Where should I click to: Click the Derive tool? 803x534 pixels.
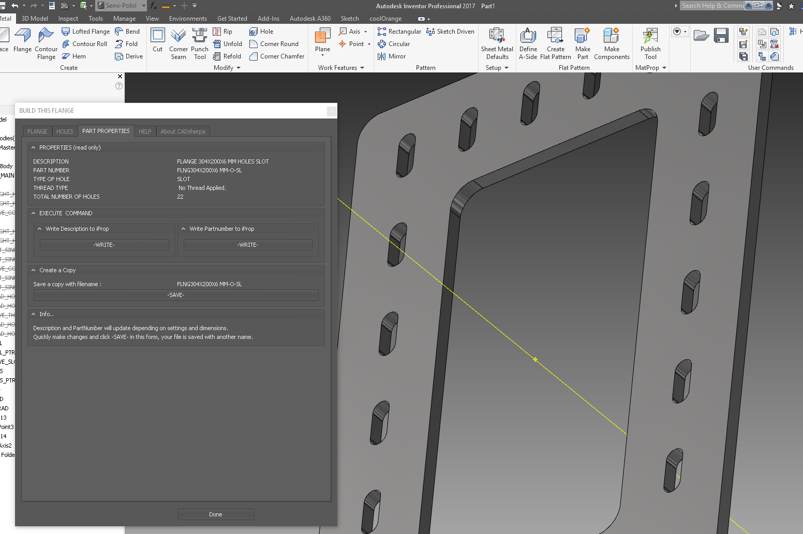point(129,56)
